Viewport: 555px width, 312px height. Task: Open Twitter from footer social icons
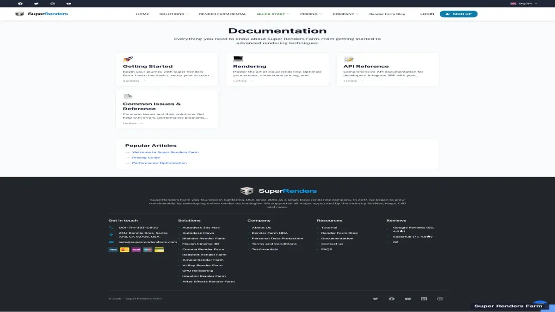click(x=376, y=299)
